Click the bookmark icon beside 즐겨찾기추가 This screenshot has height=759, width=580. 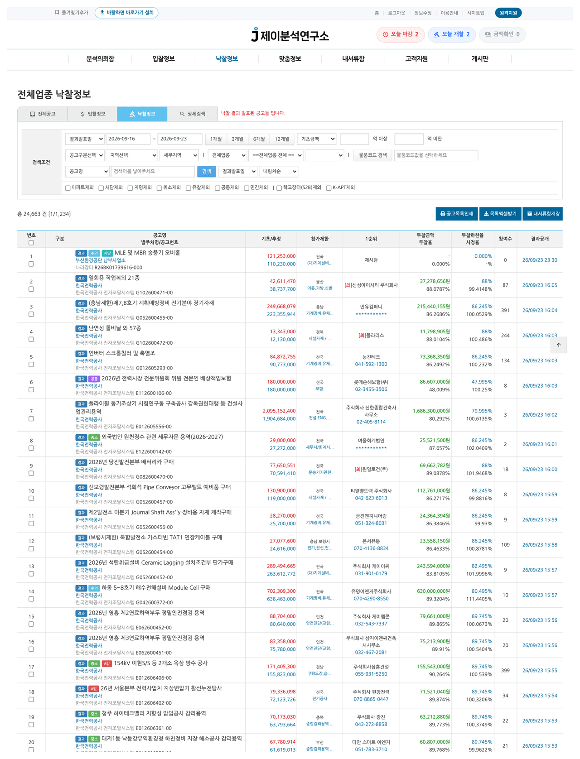[57, 13]
